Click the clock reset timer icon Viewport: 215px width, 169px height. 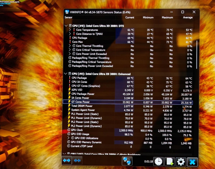pos(158,162)
